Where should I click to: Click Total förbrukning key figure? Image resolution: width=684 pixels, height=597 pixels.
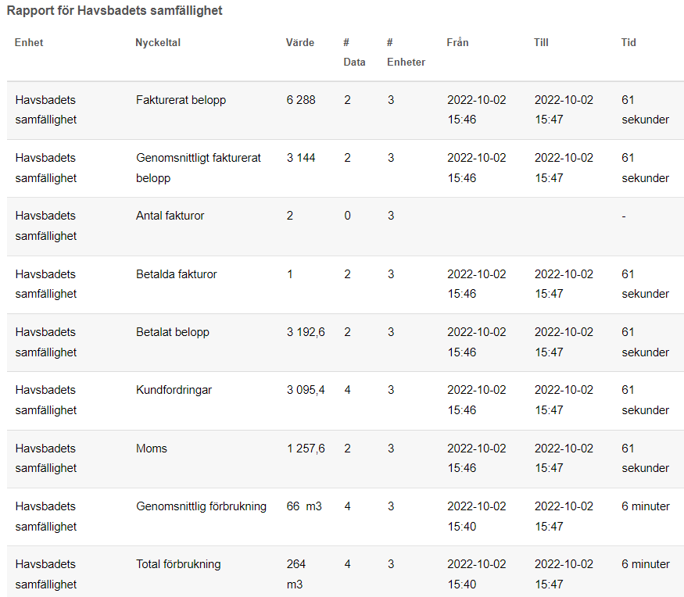(178, 564)
